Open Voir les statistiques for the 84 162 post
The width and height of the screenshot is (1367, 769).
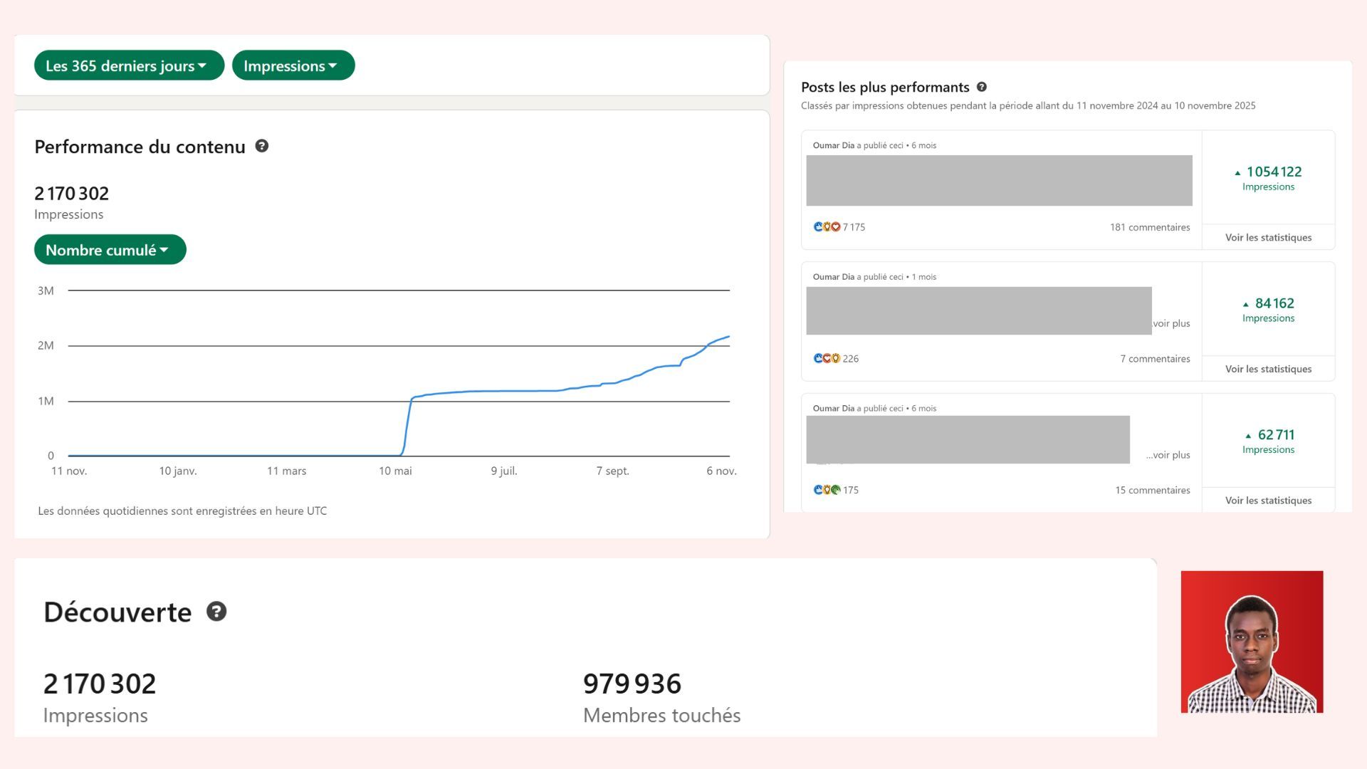point(1268,369)
